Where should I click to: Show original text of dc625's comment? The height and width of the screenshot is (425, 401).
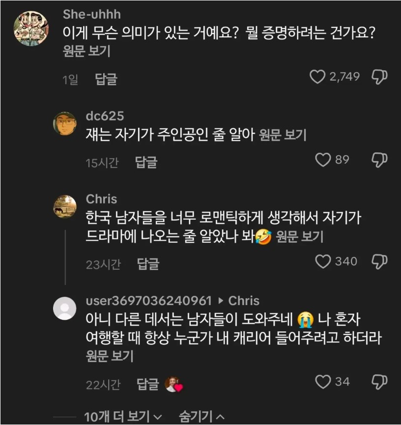click(x=283, y=135)
